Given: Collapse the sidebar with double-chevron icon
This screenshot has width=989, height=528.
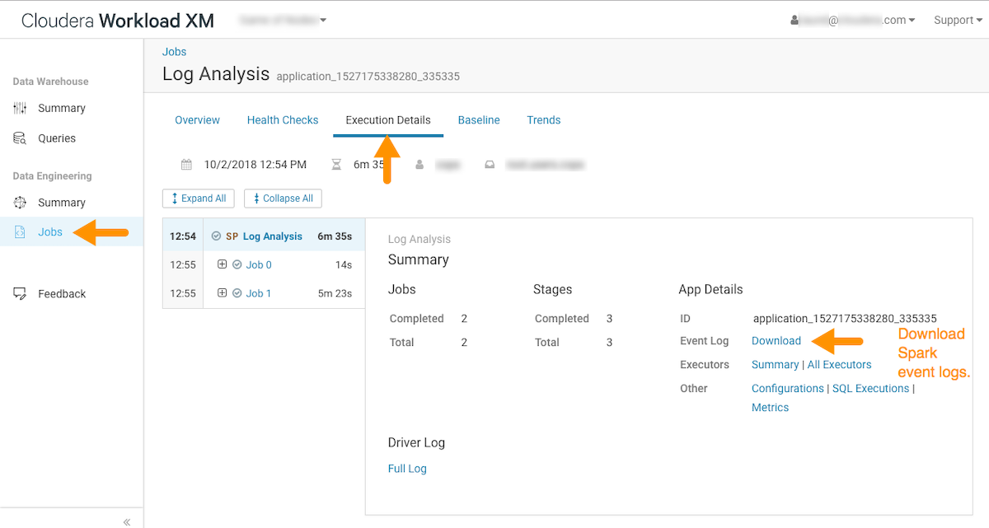Looking at the screenshot, I should (127, 521).
